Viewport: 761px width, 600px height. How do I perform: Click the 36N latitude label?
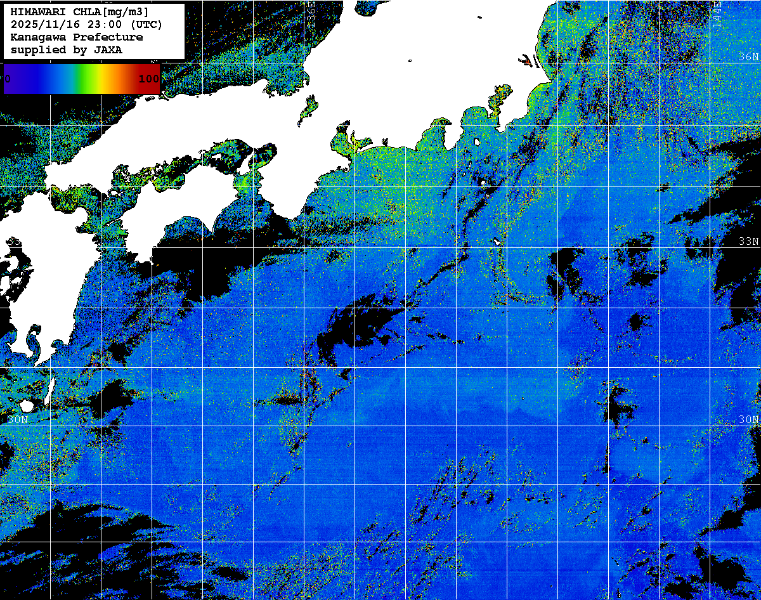point(748,56)
